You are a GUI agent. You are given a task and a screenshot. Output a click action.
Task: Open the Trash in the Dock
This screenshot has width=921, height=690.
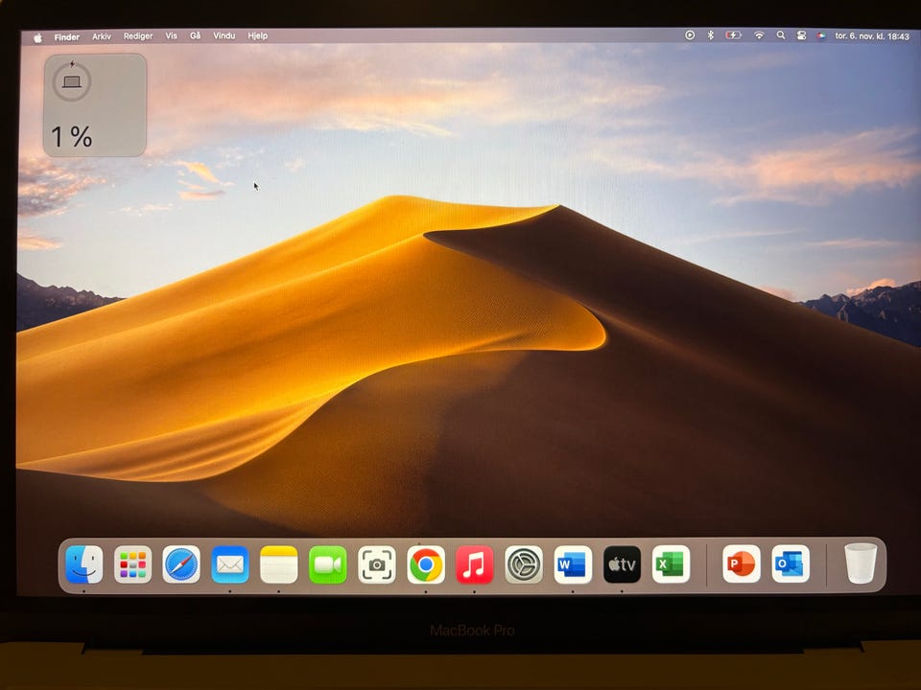click(861, 563)
